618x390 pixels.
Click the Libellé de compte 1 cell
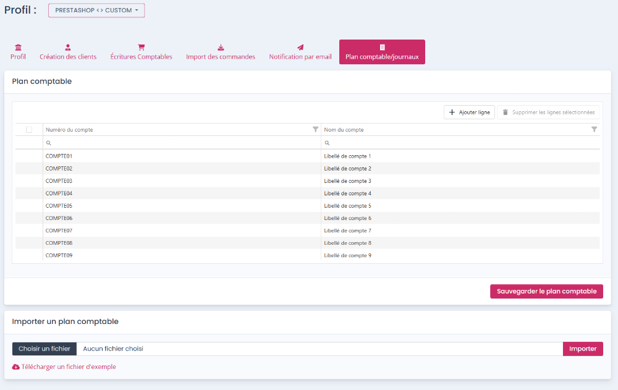coord(460,156)
